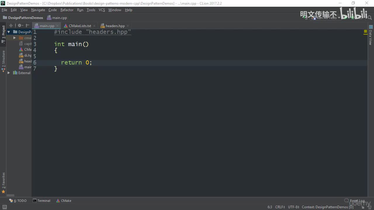The height and width of the screenshot is (210, 374).
Task: Click the hide Project panel icon
Action: (x=28, y=26)
